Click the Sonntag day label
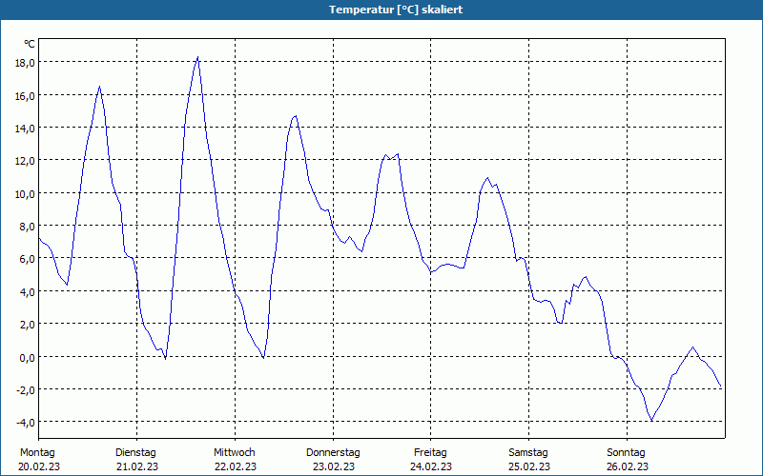 tap(627, 453)
